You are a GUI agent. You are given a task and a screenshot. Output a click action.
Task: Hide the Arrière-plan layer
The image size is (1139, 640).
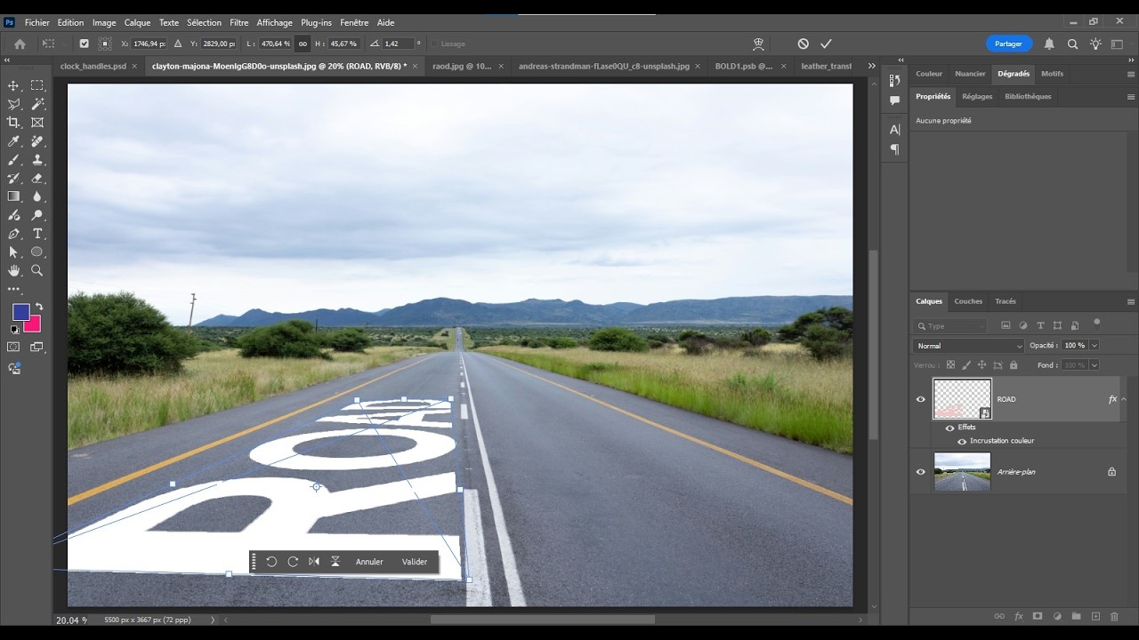[921, 472]
